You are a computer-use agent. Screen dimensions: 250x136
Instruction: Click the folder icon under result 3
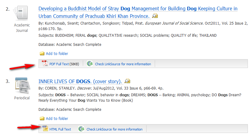point(42,118)
